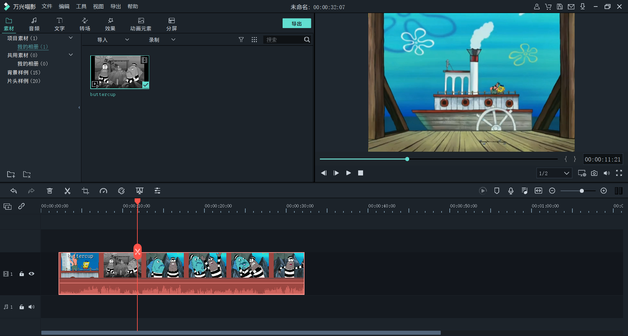Select the buttercup media thumbnail

120,72
